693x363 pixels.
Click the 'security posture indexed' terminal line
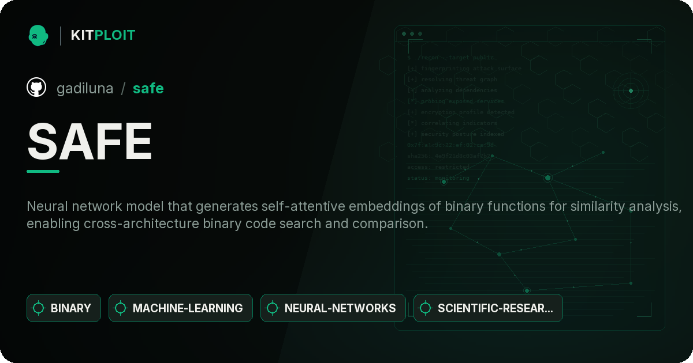(455, 134)
